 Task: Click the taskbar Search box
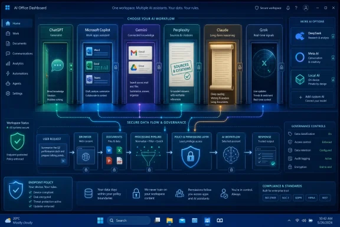(128, 220)
